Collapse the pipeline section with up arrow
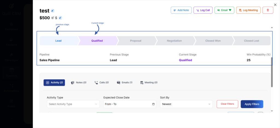Viewport: 280px width, 128px height. (272, 28)
